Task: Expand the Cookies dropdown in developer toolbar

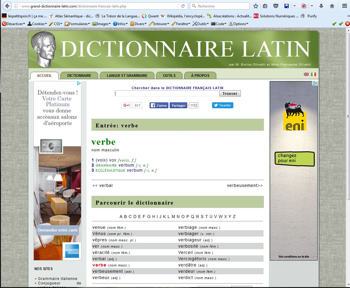Action: coord(37,24)
